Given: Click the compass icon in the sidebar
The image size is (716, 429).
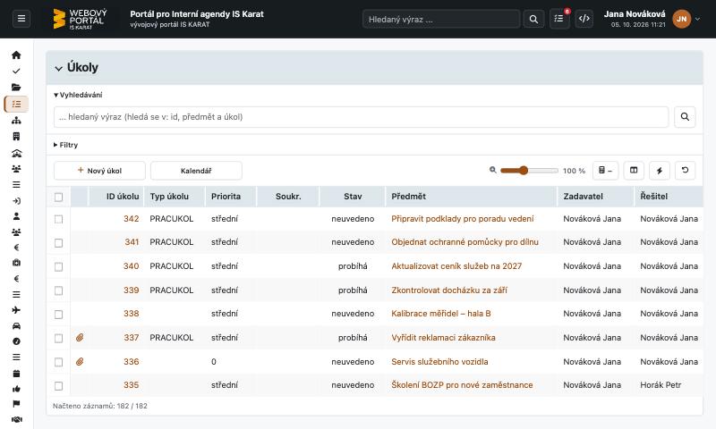Looking at the screenshot, I should click(x=16, y=341).
